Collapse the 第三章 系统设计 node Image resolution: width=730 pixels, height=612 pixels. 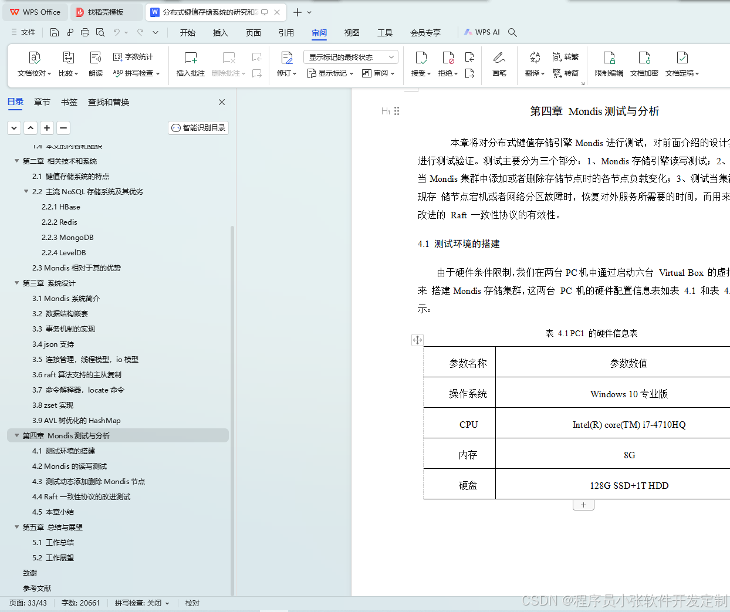point(17,283)
